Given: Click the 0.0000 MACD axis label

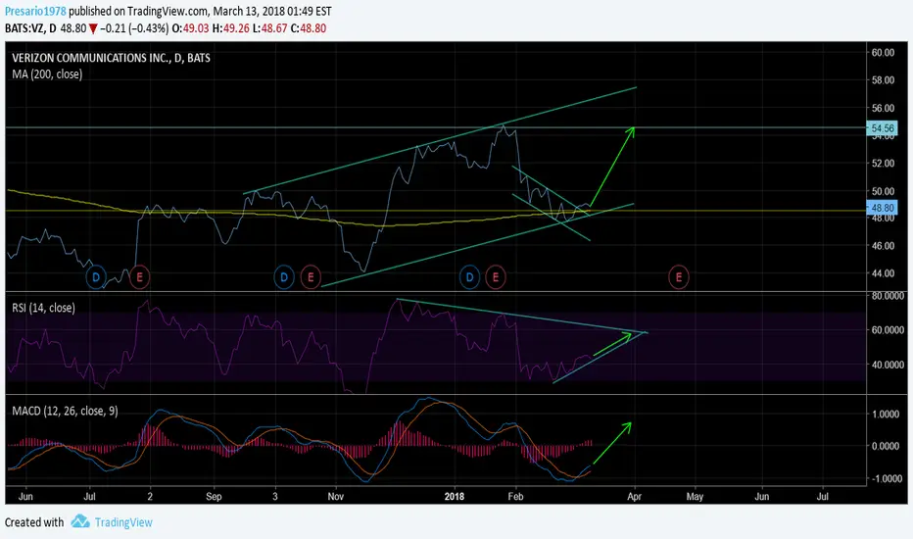Looking at the screenshot, I should [886, 446].
